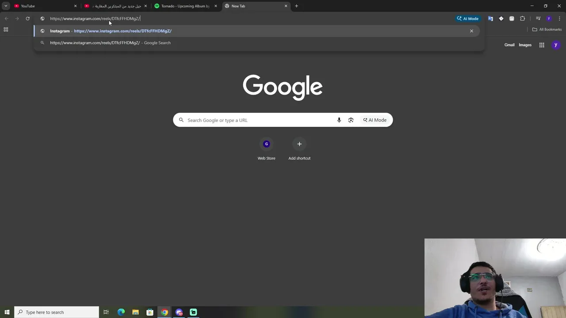
Task: Switch to the Arabic-titled YouTube tab
Action: pos(115,6)
